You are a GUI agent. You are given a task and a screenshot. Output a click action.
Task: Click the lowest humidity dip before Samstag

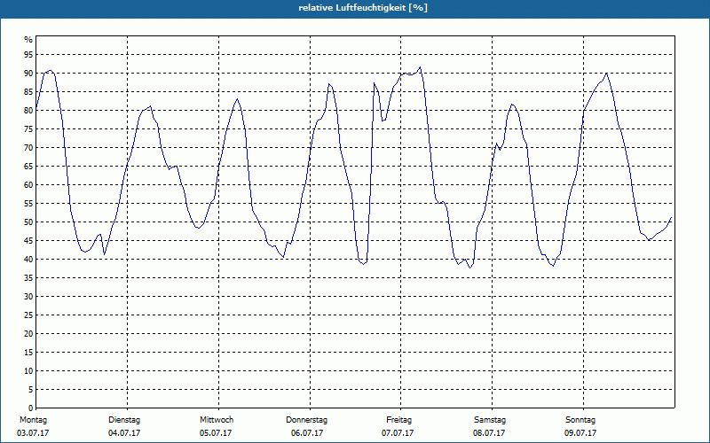(470, 268)
